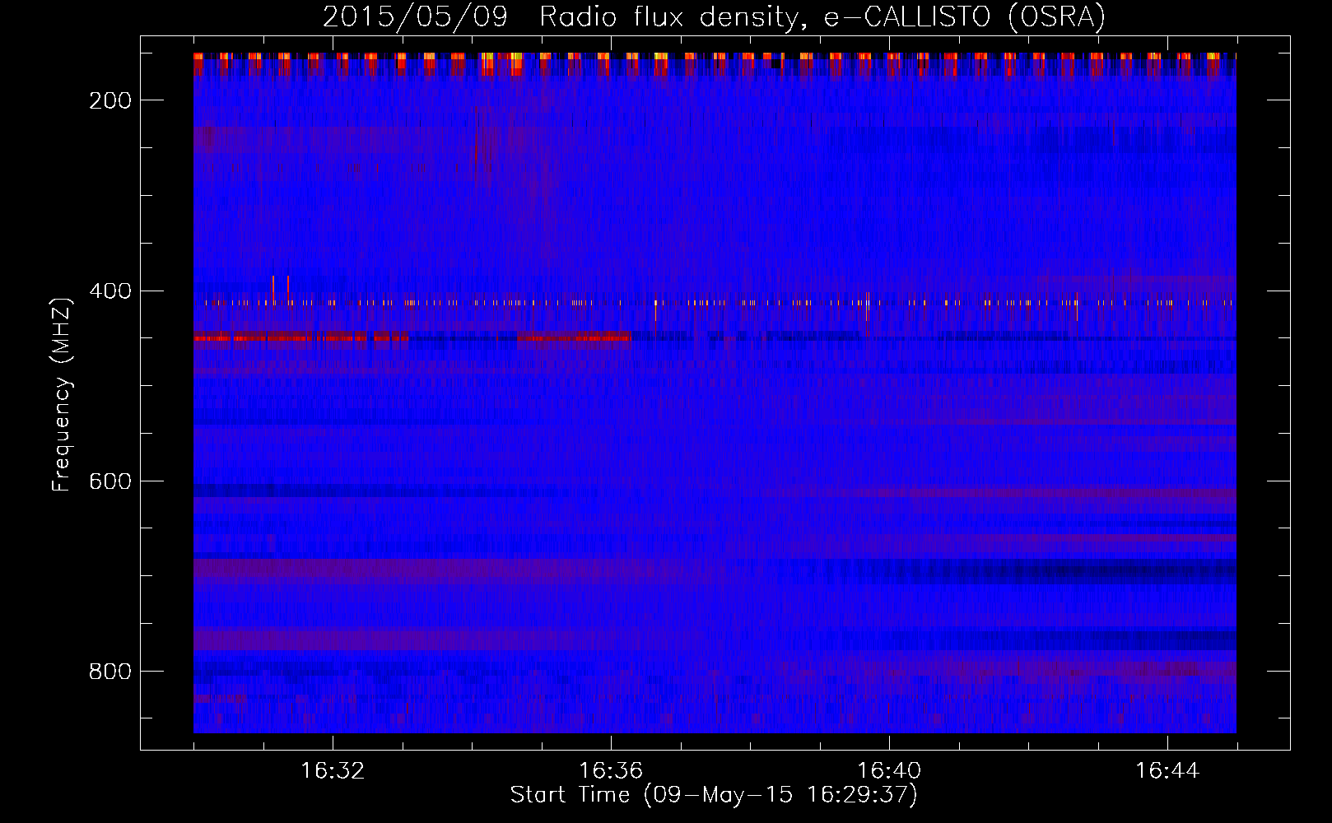The width and height of the screenshot is (1332, 823).
Task: Click the "Start Time (09-May-15 16:29:37)" axis label
Action: [714, 795]
